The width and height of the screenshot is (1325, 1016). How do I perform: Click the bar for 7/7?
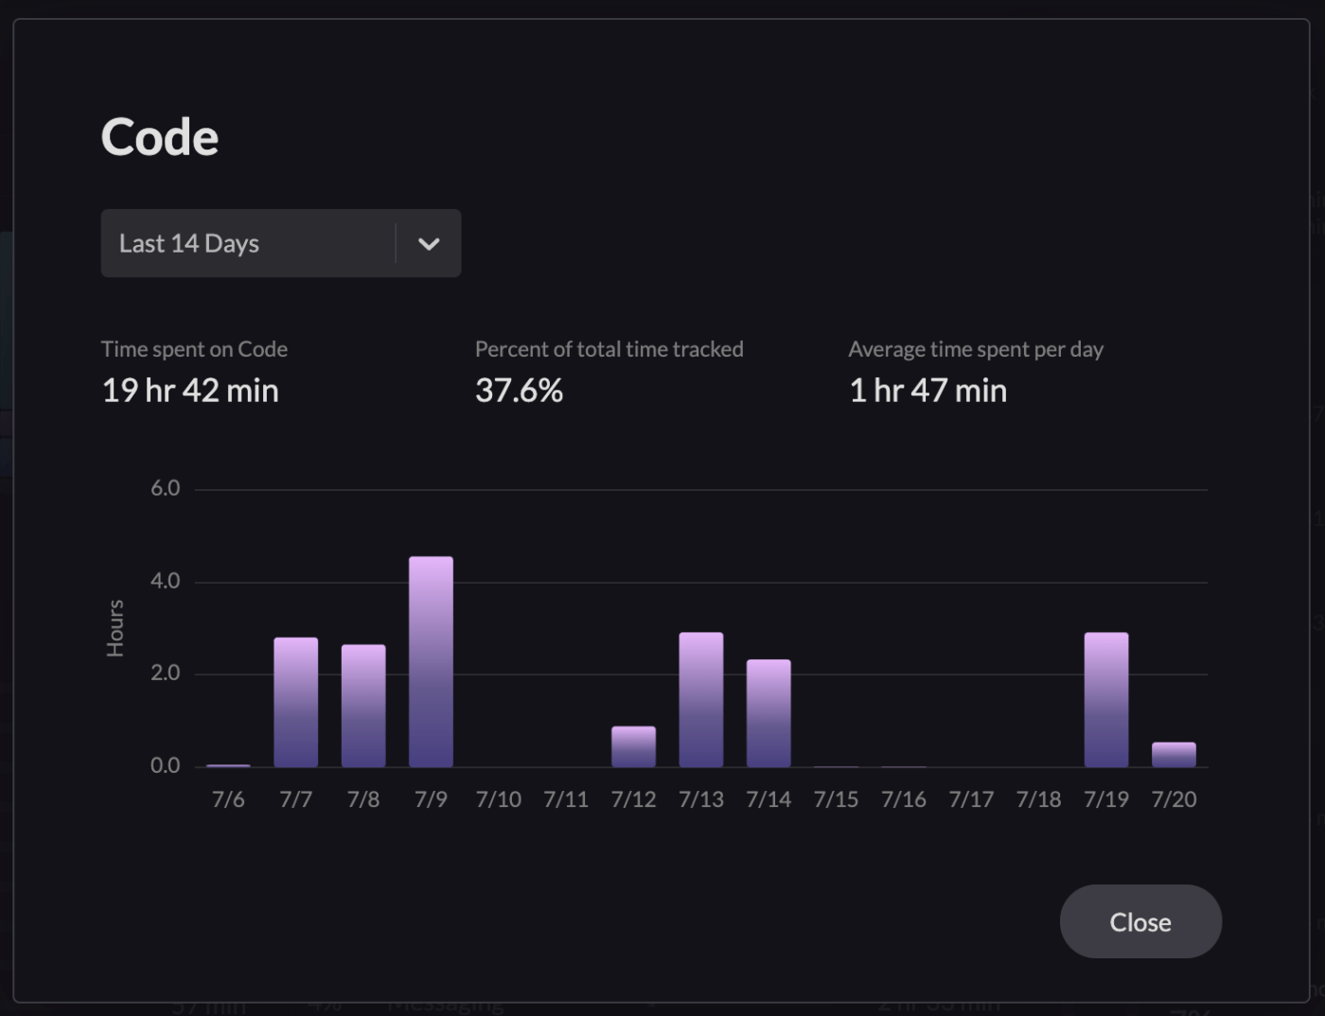295,700
